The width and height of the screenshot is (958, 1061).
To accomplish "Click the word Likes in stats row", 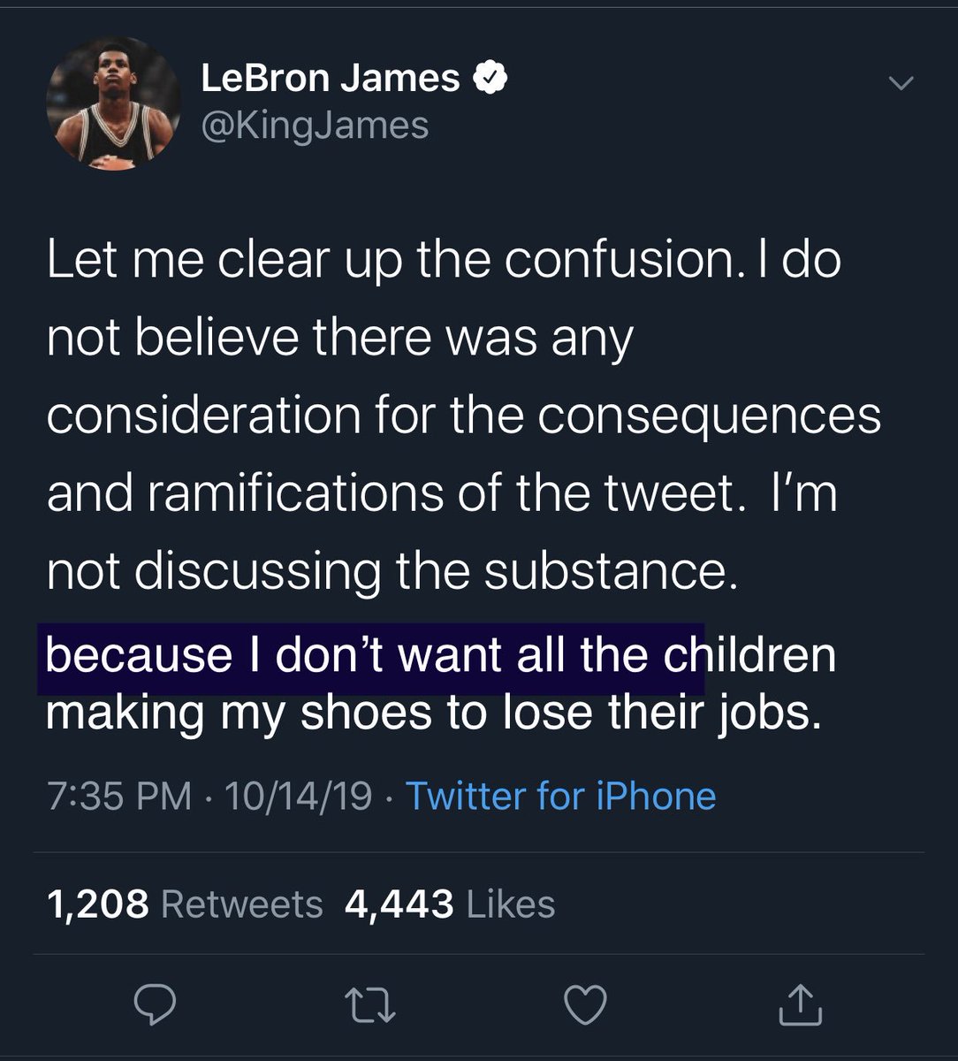I will [510, 904].
